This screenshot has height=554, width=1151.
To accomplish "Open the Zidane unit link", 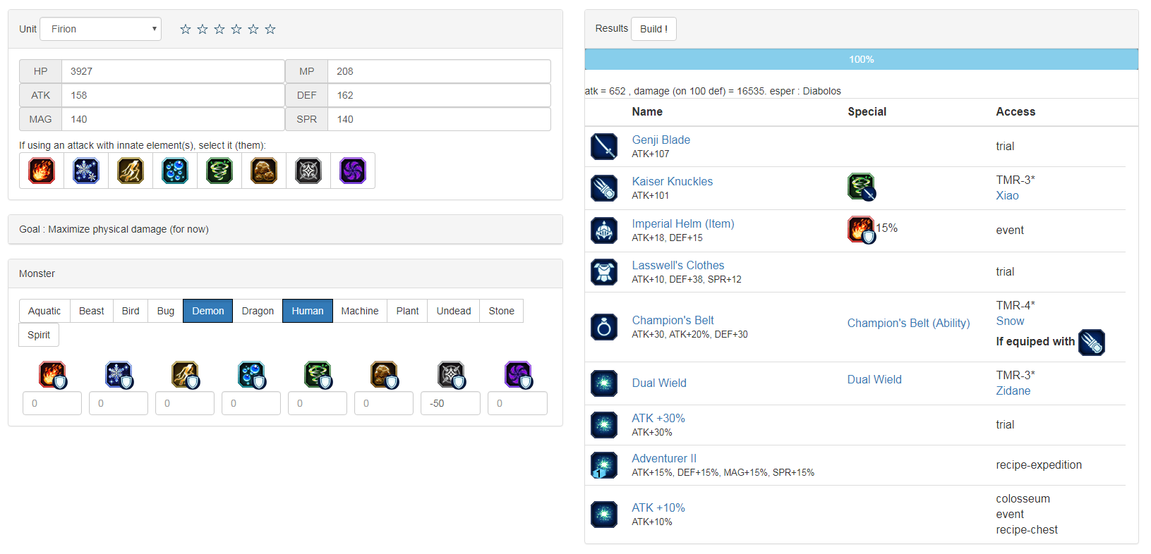I will [1013, 390].
